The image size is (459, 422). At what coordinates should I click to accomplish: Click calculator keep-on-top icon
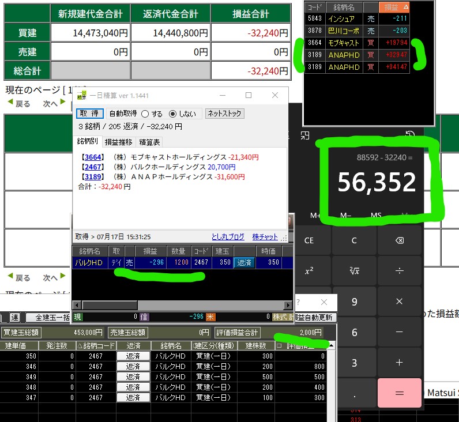point(304,135)
